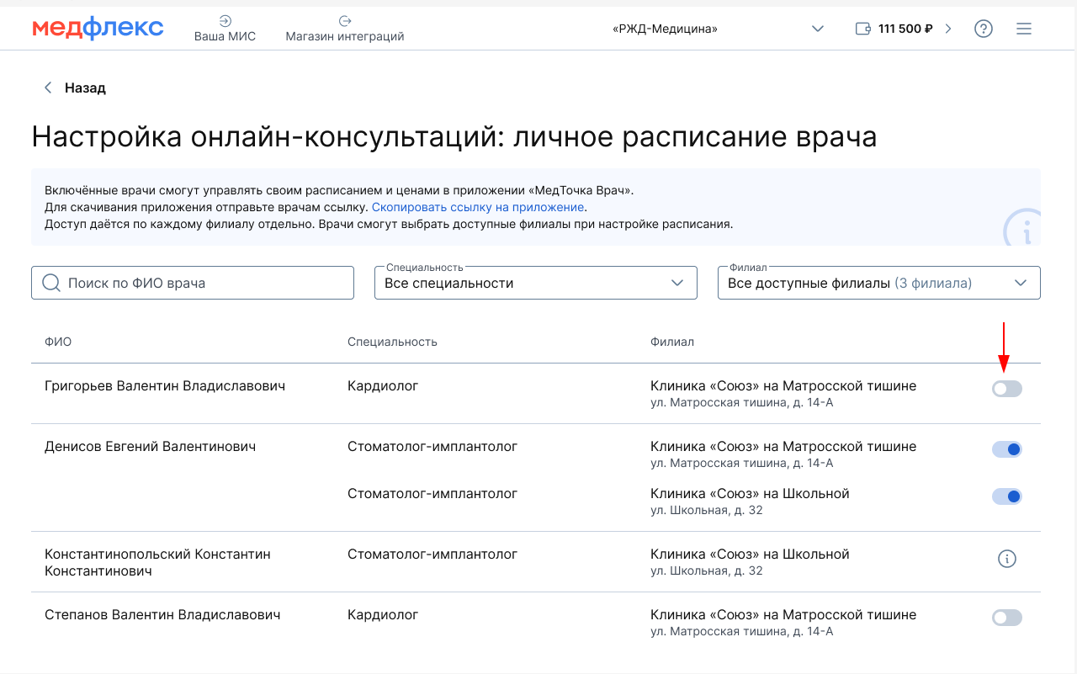Open Ваша МИС section
This screenshot has width=1077, height=674.
click(225, 28)
